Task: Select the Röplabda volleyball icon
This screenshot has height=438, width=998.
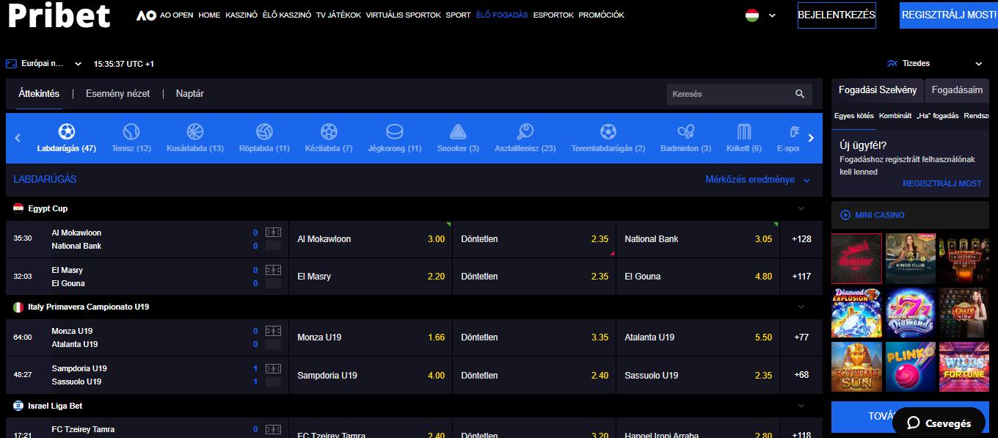Action: tap(264, 131)
